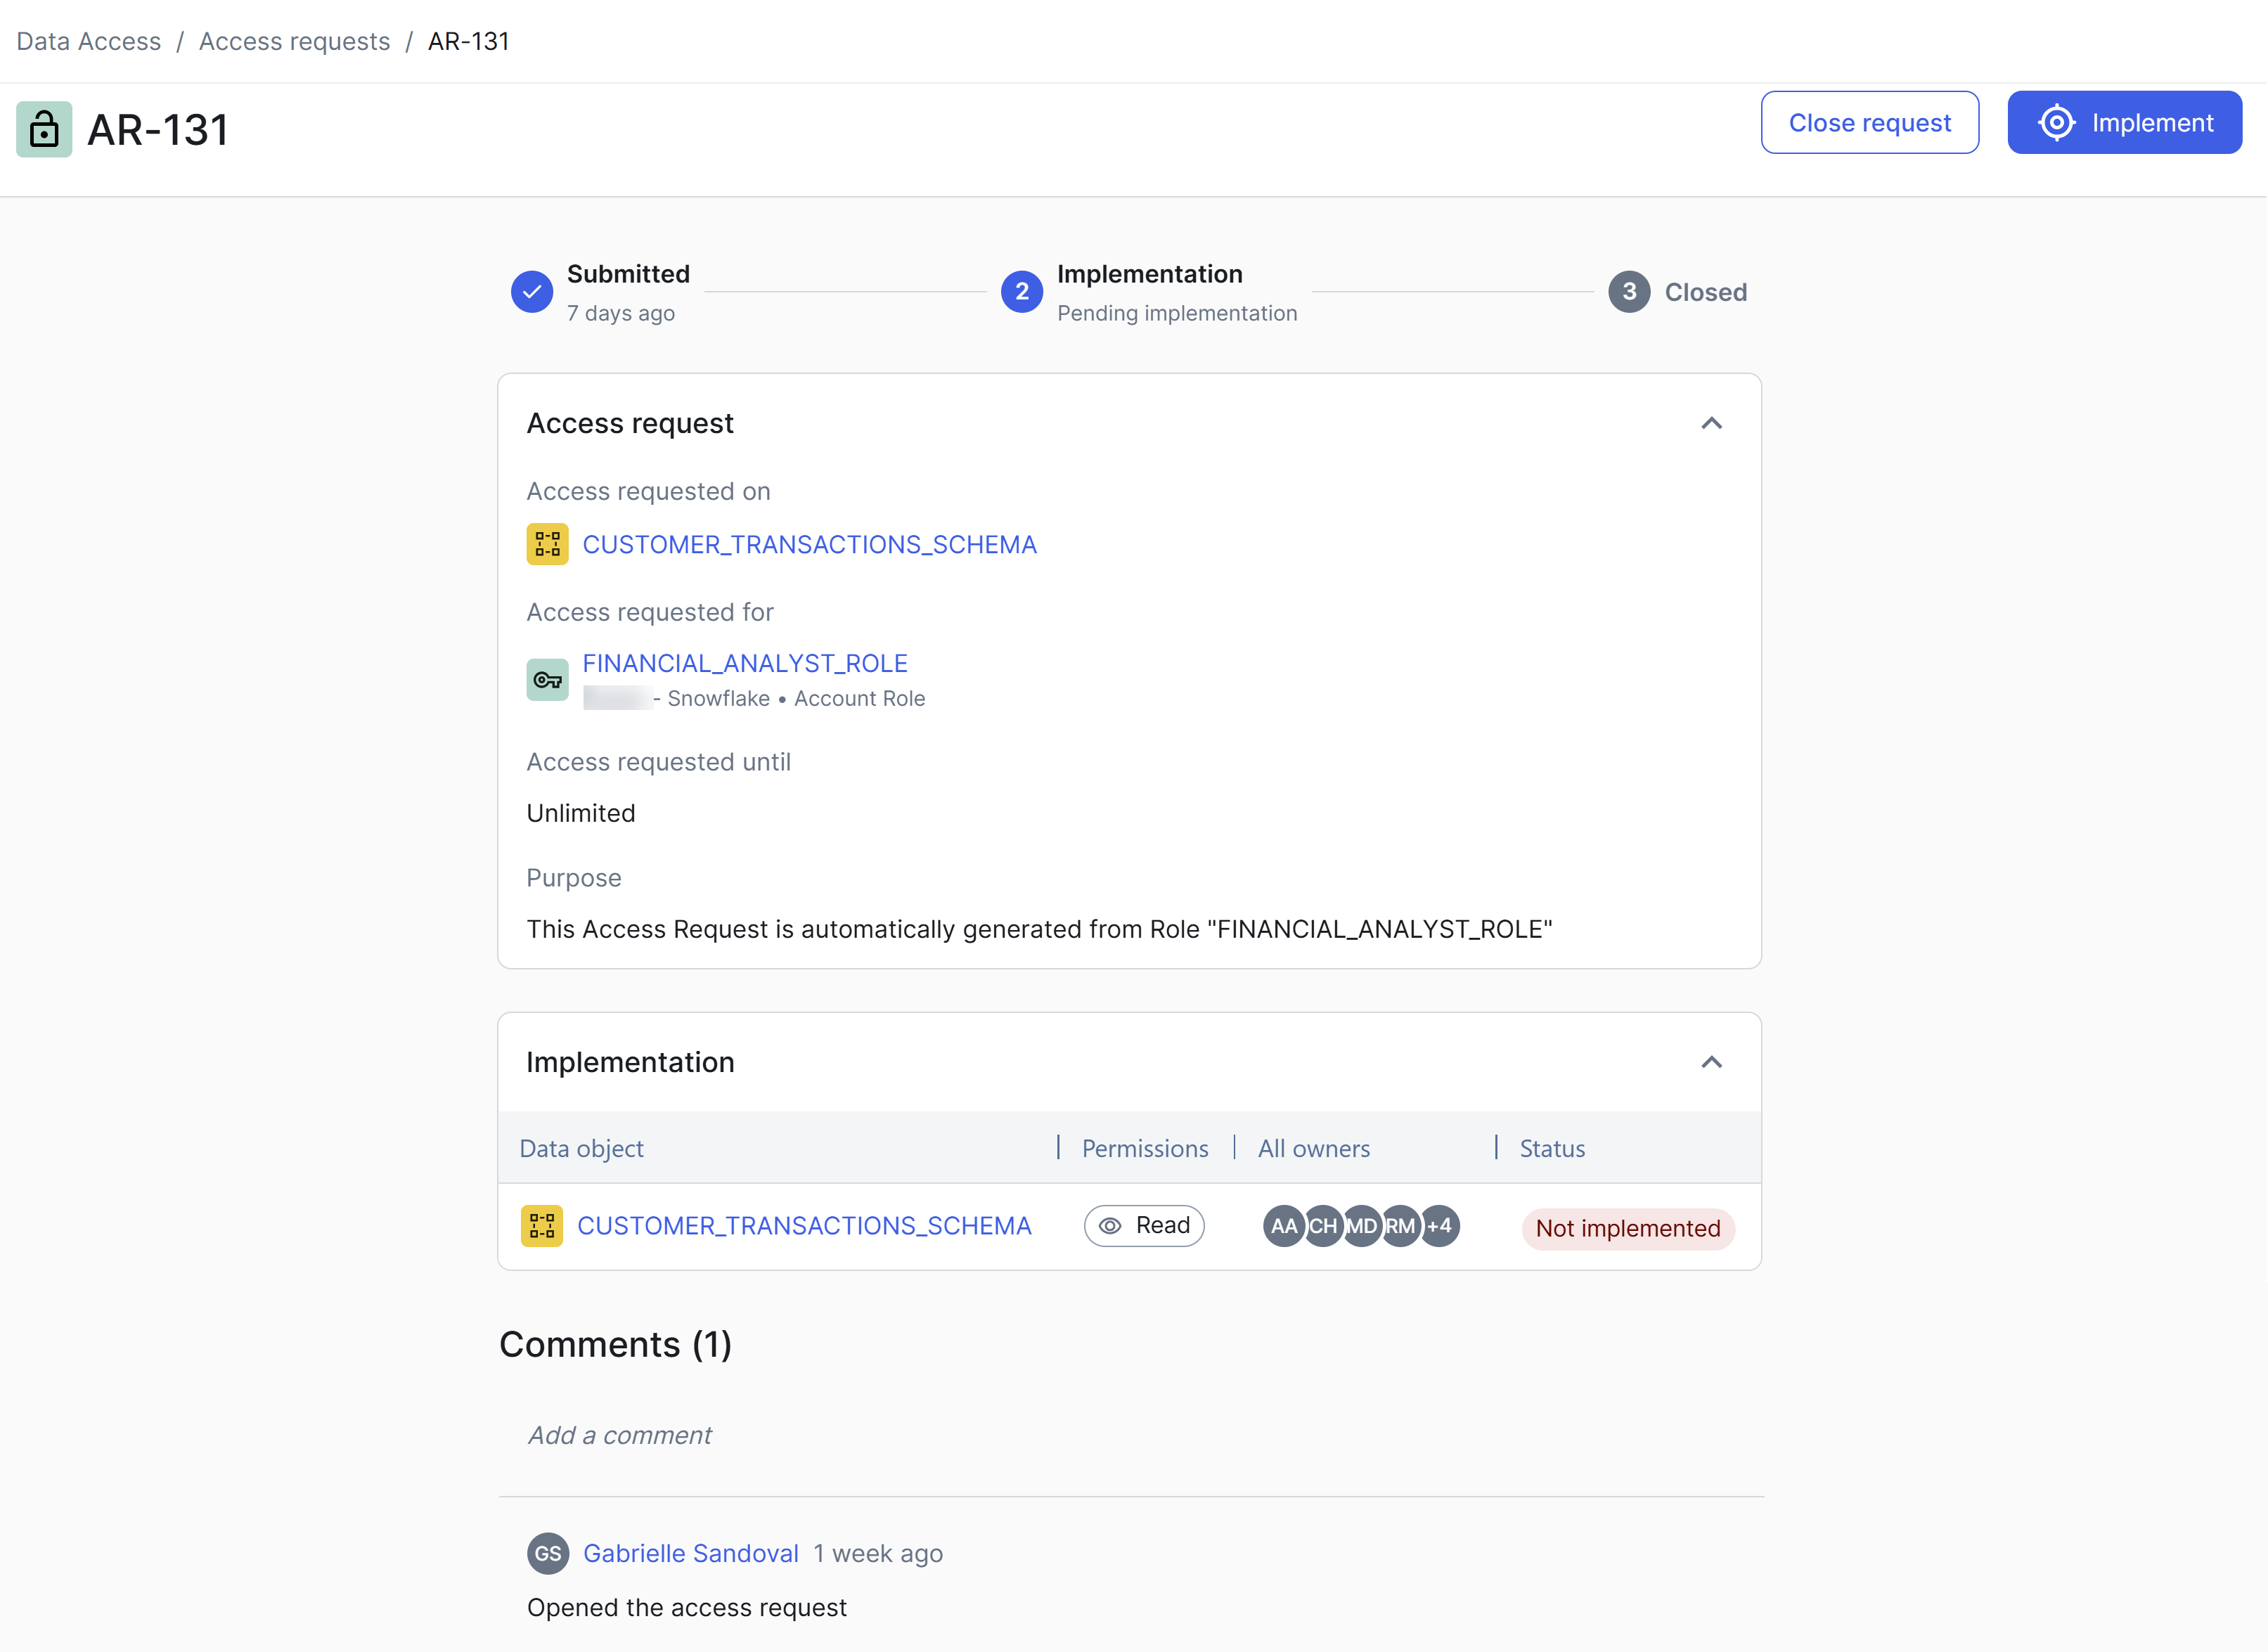This screenshot has height=1652, width=2268.
Task: Click the target icon on Implement button
Action: point(2056,123)
